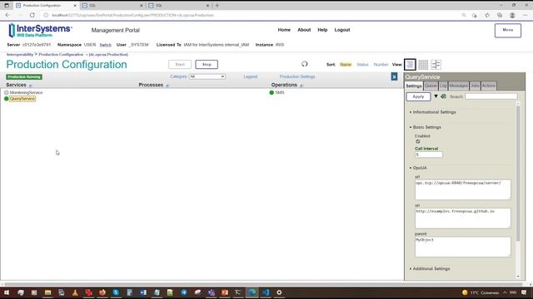Screen dimensions: 533x299
Task: Click the OpcUA uri text area
Action: click(x=463, y=218)
